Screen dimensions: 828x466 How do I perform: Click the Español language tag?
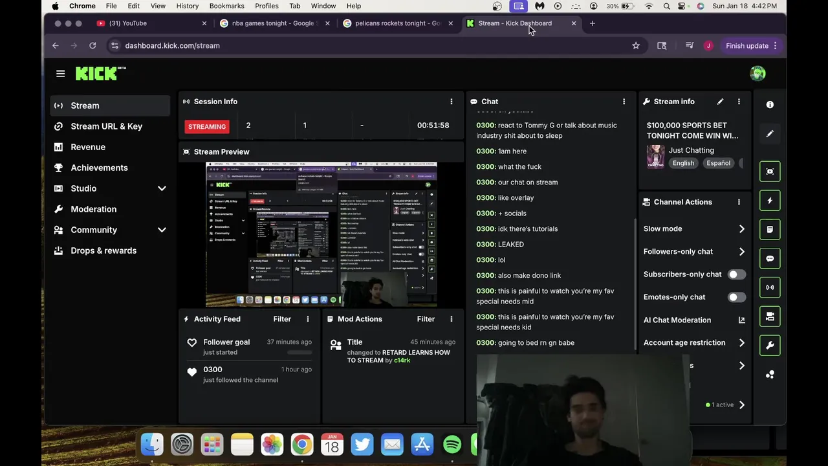[x=718, y=163]
